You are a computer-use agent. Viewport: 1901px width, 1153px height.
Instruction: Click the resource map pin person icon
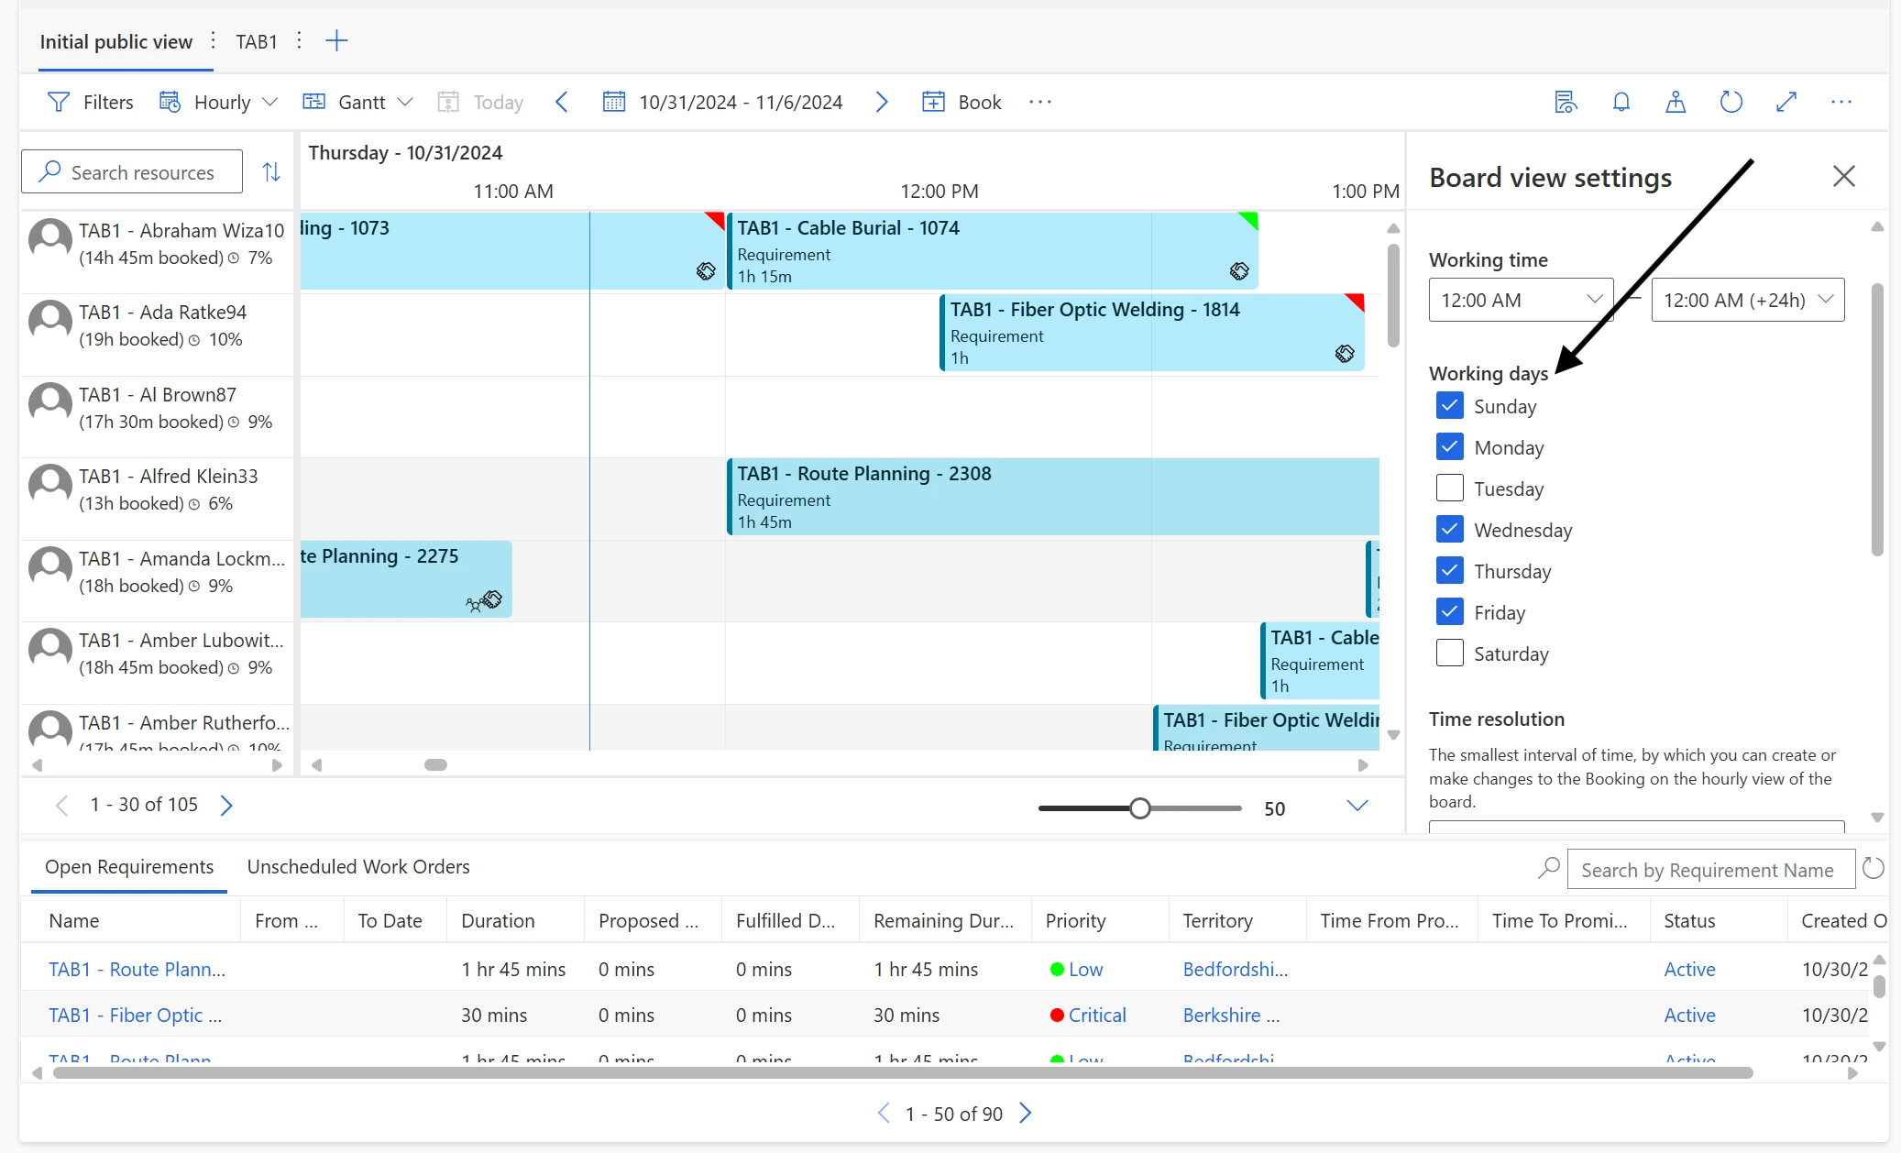(1676, 102)
